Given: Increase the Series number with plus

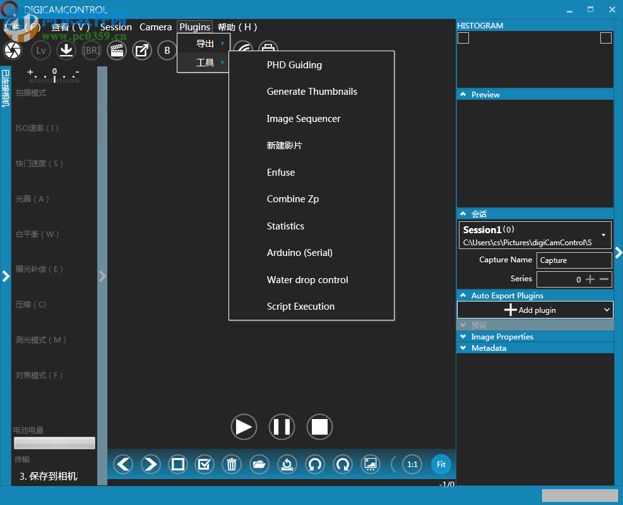Looking at the screenshot, I should tap(590, 279).
